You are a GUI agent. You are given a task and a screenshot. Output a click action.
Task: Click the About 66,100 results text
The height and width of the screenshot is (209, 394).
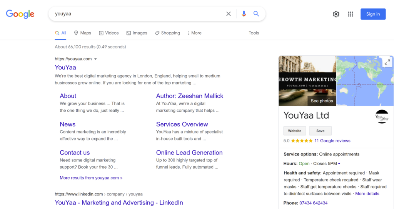coord(90,47)
